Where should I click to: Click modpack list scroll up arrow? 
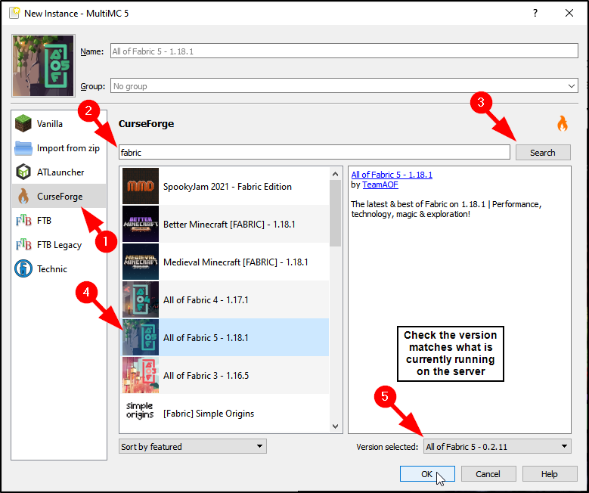(336, 174)
